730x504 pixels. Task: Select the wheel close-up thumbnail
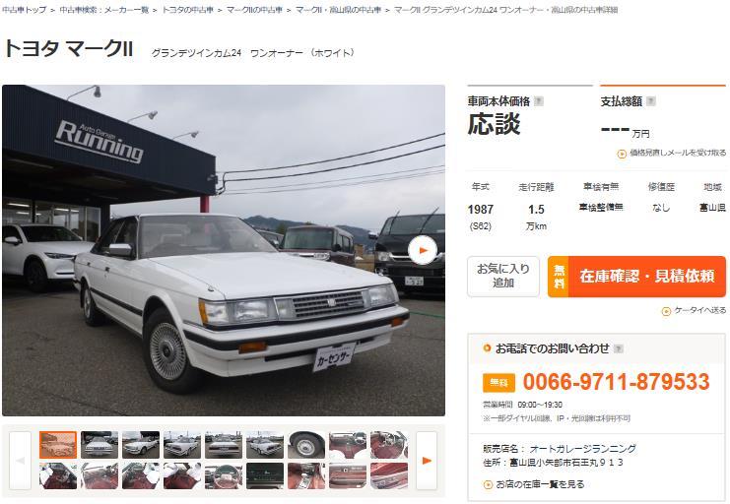click(305, 445)
